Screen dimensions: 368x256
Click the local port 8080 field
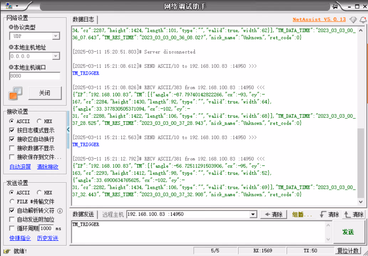(35, 76)
